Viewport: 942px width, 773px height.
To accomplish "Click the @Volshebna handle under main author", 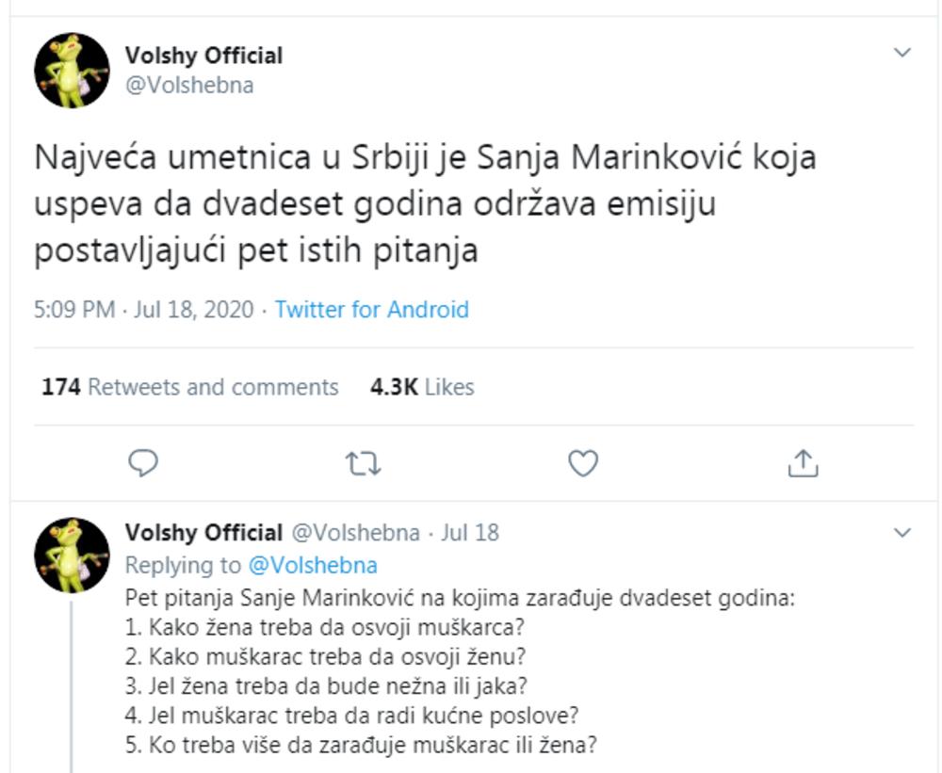I will [188, 86].
